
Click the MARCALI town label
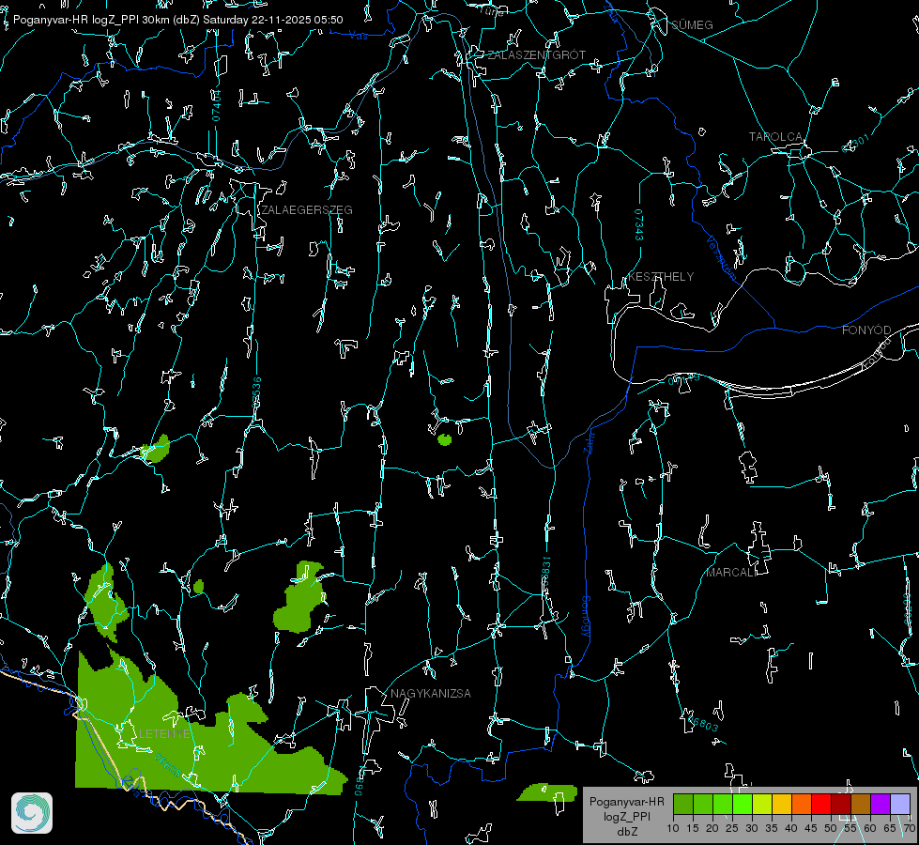tap(731, 572)
